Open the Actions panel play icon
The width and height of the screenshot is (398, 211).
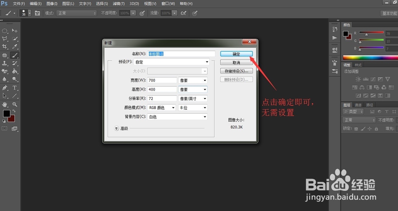(335, 38)
